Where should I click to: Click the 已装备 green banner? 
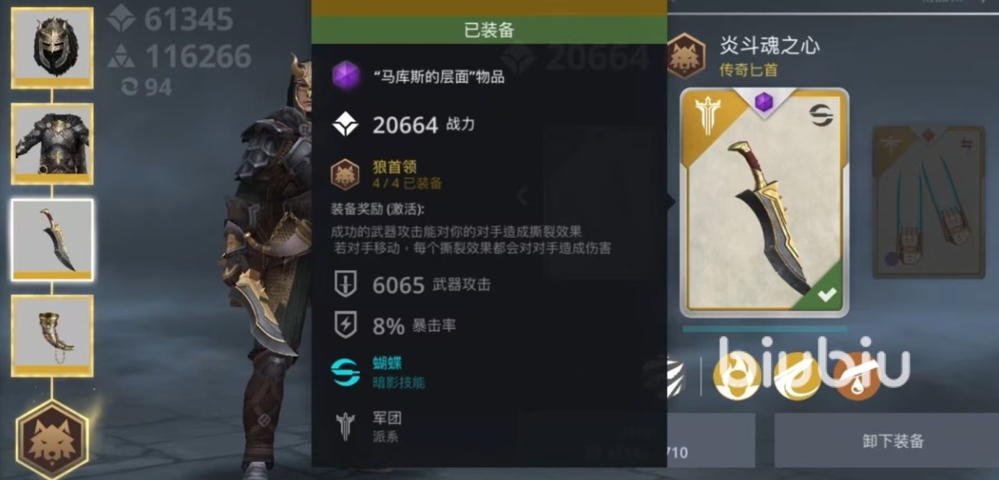pyautogui.click(x=489, y=30)
